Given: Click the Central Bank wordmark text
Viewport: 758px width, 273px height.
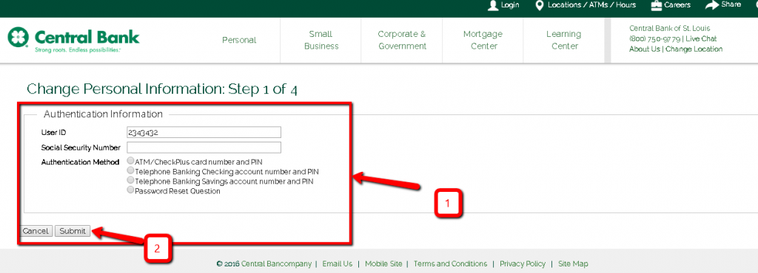Looking at the screenshot, I should pyautogui.click(x=87, y=37).
